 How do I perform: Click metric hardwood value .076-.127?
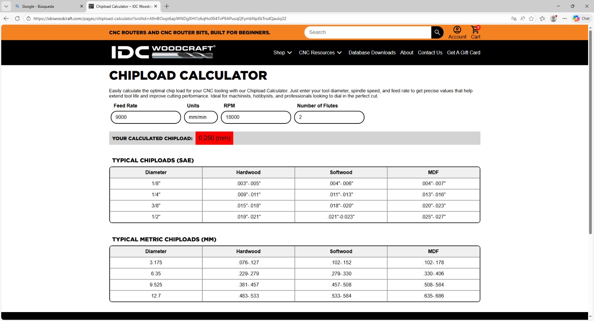coord(249,262)
